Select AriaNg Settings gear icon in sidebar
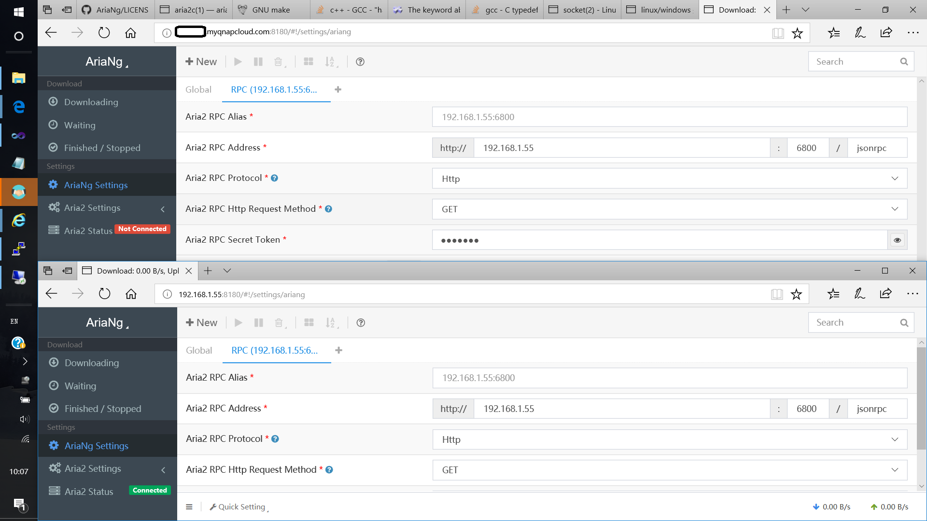 point(53,185)
